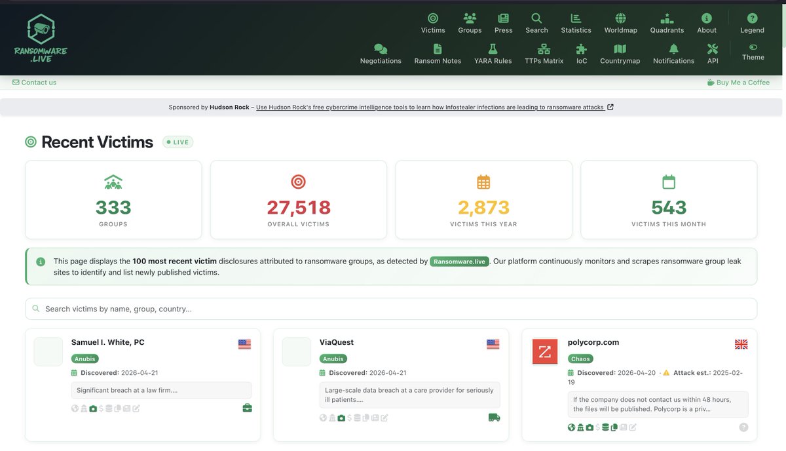Open the Quadrants page
The image size is (786, 451).
tap(667, 23)
